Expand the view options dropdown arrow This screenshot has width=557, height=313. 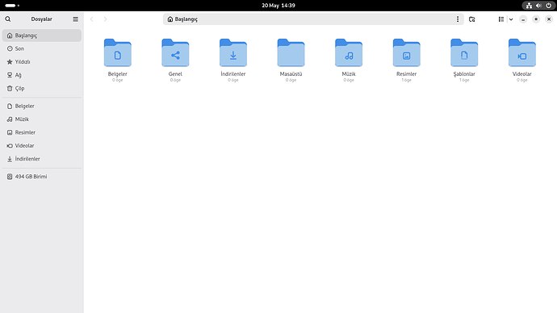[511, 19]
